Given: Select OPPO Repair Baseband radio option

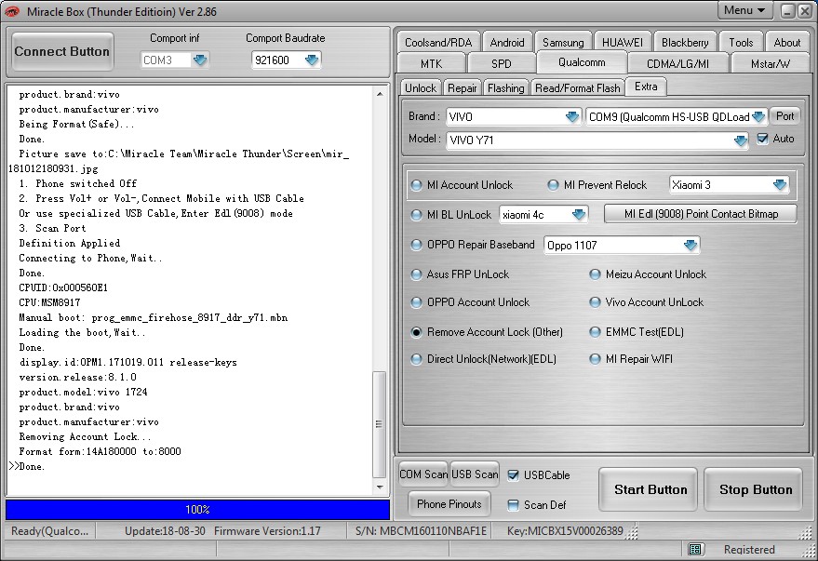Looking at the screenshot, I should pos(416,245).
